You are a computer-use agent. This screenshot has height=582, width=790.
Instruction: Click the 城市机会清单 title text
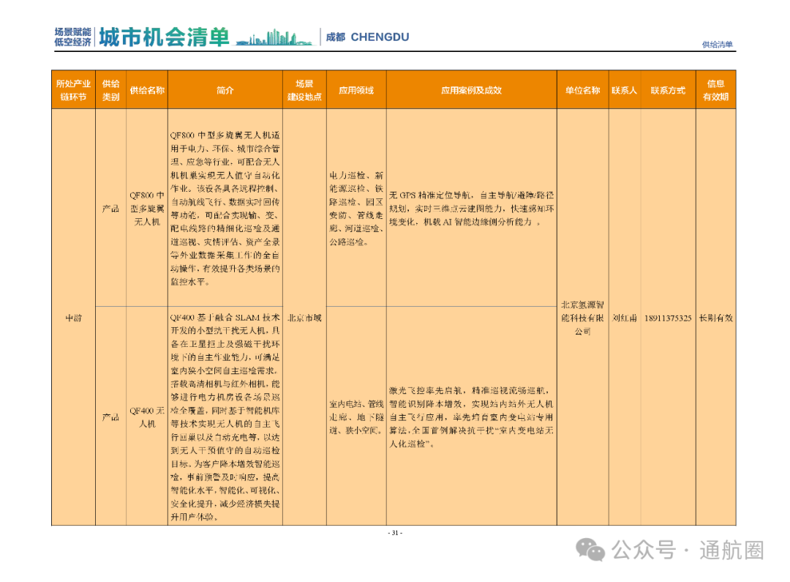(x=164, y=37)
